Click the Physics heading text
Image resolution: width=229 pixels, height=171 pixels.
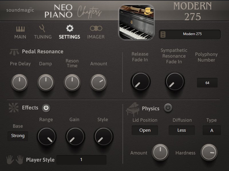click(x=151, y=109)
